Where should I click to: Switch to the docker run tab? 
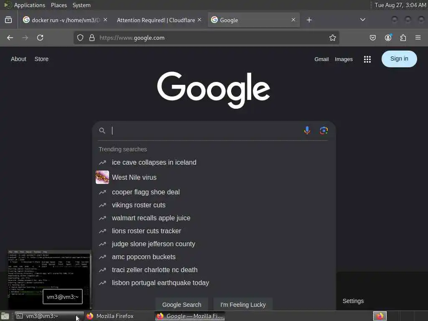coord(65,20)
